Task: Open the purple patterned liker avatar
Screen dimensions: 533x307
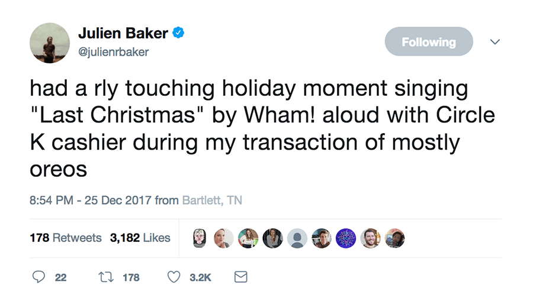Action: coord(346,238)
